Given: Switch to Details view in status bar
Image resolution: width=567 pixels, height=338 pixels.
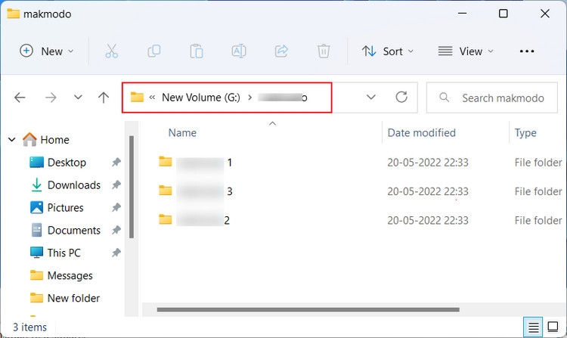Looking at the screenshot, I should 533,327.
